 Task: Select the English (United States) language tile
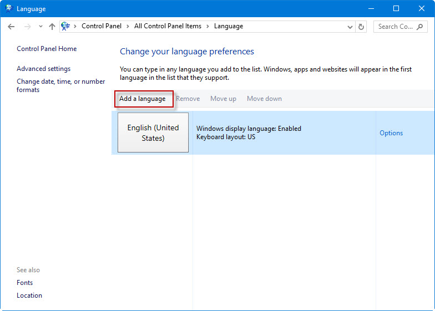tap(153, 132)
